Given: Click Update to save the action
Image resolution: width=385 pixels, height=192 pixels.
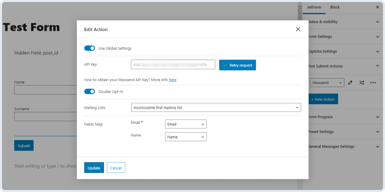Looking at the screenshot, I should point(94,167).
